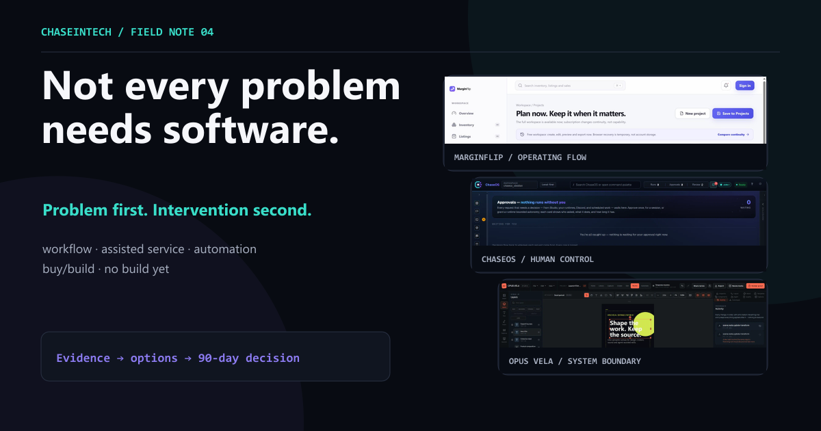Screen dimensions: 821x431
Task: Click the 'Shape the work' headline on canvas
Action: pos(625,328)
